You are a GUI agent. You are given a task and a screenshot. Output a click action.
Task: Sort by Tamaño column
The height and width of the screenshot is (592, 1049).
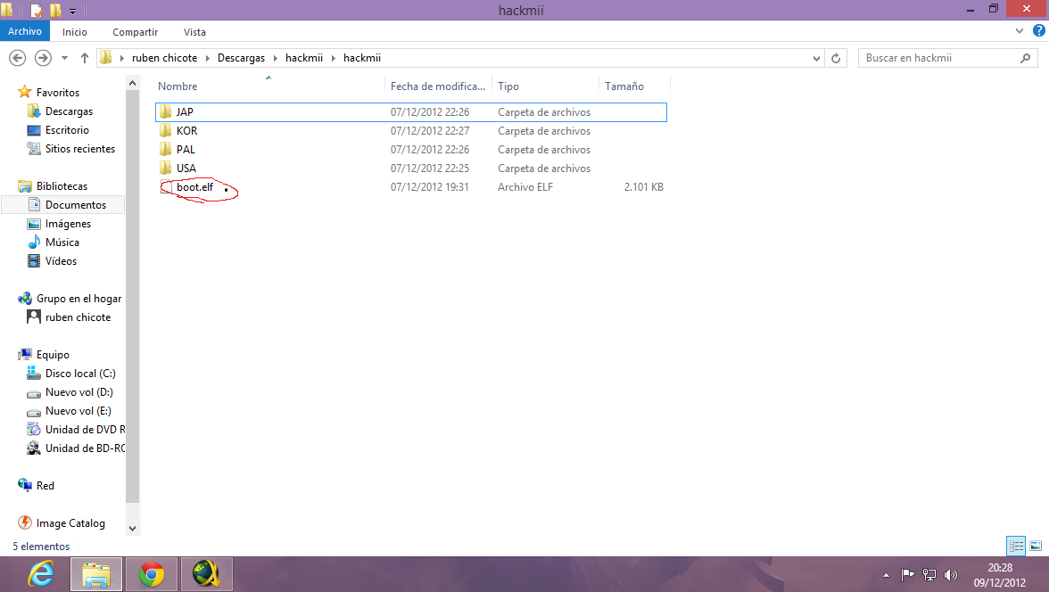[x=634, y=86]
